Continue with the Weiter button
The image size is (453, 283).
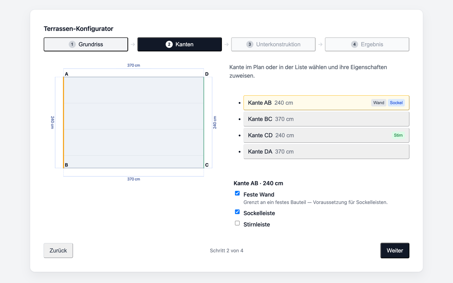click(x=395, y=250)
